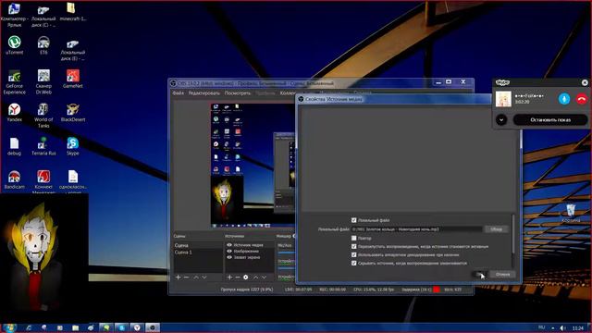Mute microphone in Skype call window
Viewport: 592px width, 333px height.
[564, 99]
